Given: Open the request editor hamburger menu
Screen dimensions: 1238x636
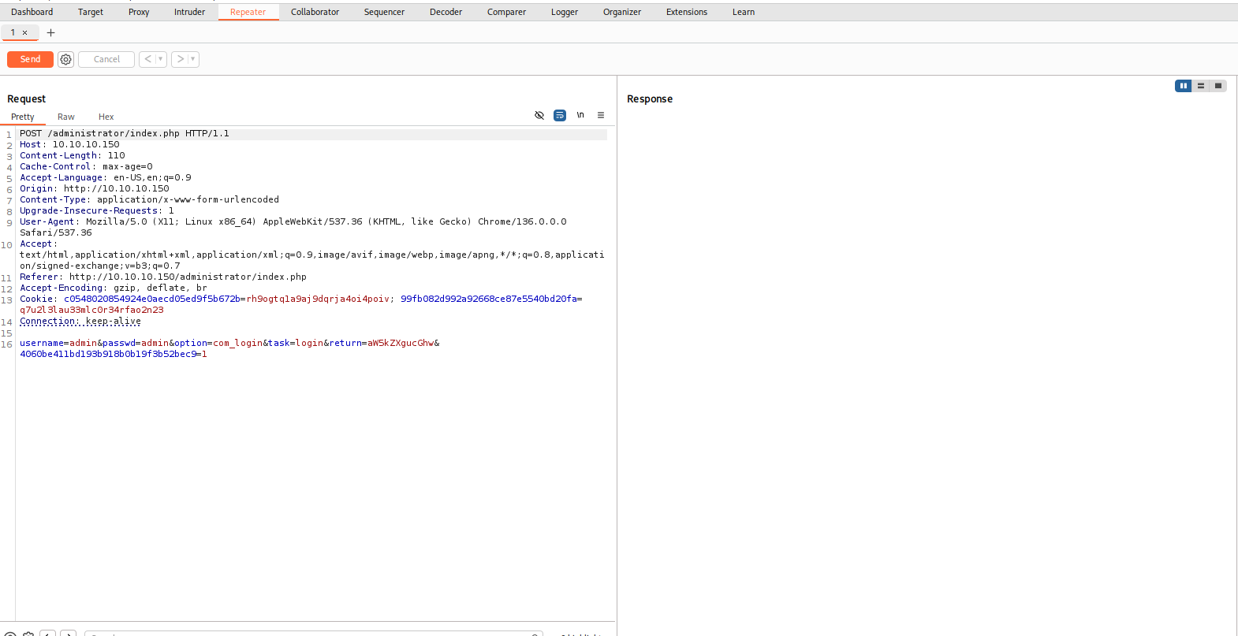Looking at the screenshot, I should click(601, 115).
